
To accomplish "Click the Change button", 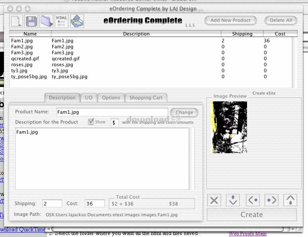I will point(184,113).
